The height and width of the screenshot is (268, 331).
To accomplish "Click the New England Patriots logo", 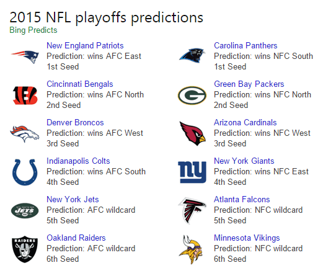I will click(25, 56).
